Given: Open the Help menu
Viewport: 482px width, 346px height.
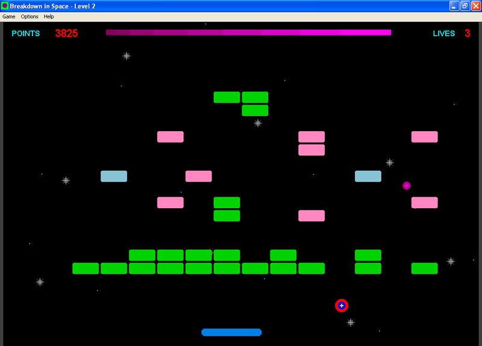Looking at the screenshot, I should (49, 17).
